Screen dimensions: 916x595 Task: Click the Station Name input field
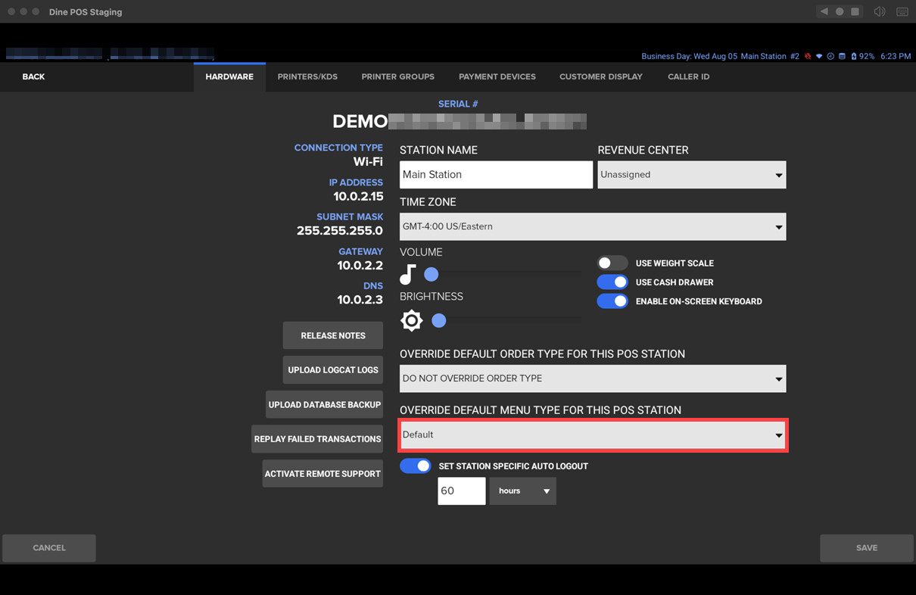[x=496, y=175]
